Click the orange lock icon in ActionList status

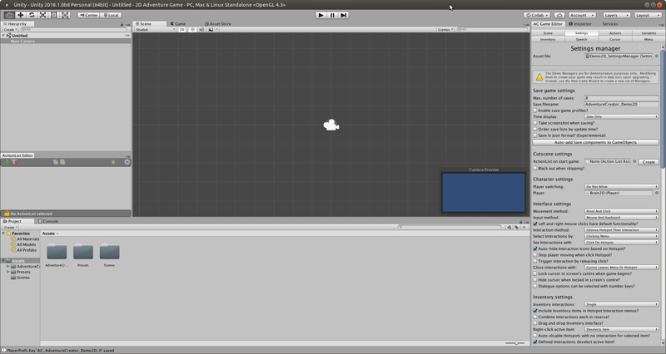click(7, 214)
